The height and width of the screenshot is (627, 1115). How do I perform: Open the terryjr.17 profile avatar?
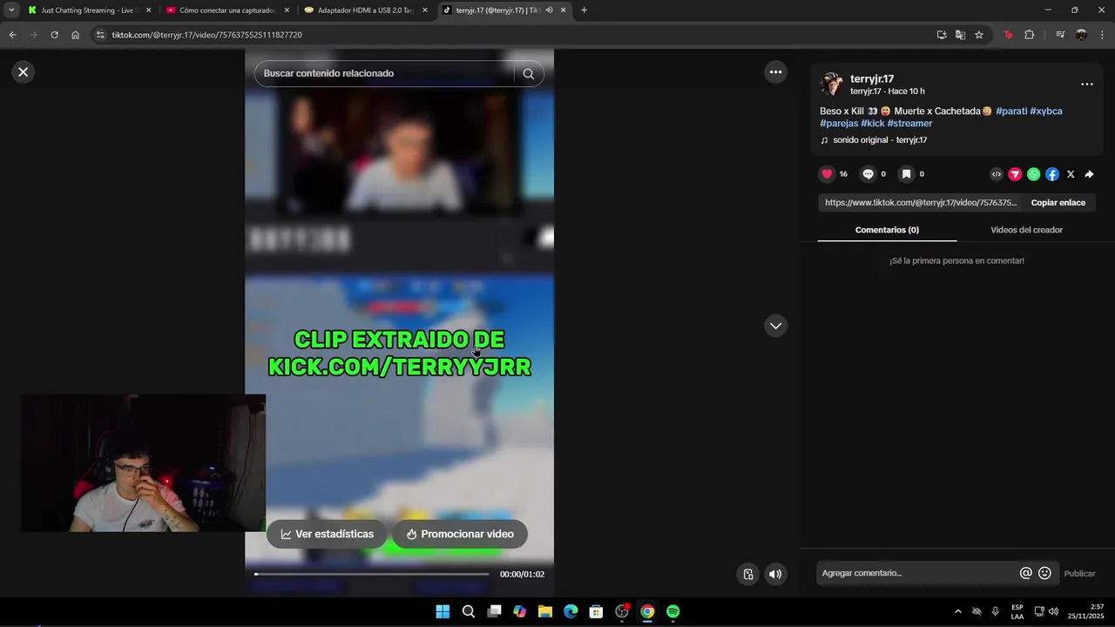(x=832, y=84)
